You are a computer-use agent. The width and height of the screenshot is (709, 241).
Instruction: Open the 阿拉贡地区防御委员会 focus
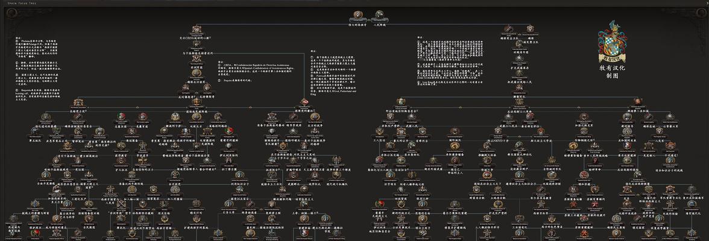coord(400,103)
